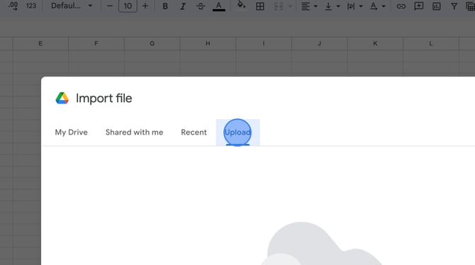Open the borders tool

[260, 6]
